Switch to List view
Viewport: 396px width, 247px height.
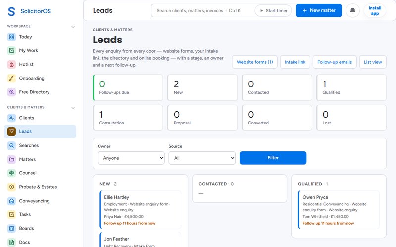(373, 62)
